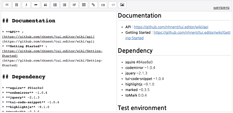This screenshot has width=233, height=113.
Task: Insert a hyperlink using chain icon
Action: [x=93, y=5]
